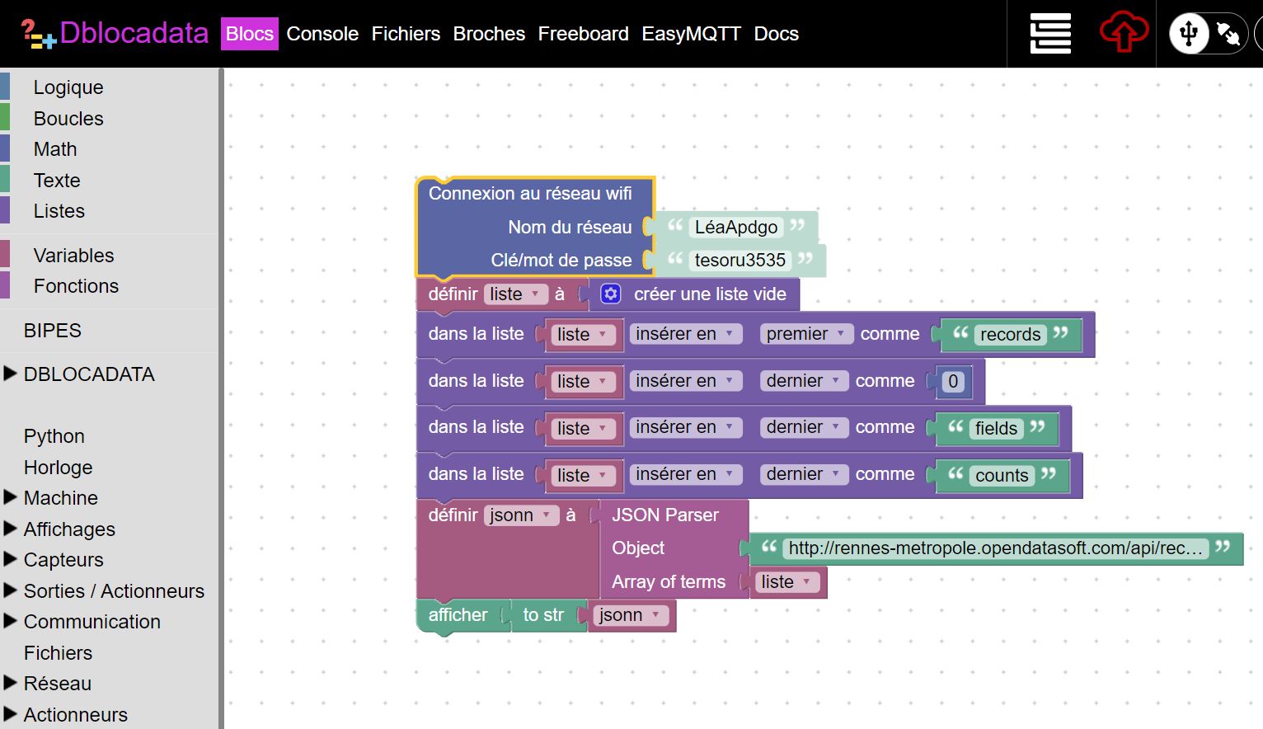Click the red cloud upload icon
1263x729 pixels.
pos(1123,34)
